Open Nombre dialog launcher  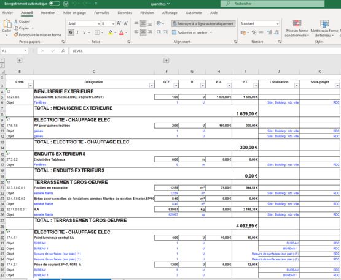[280, 42]
